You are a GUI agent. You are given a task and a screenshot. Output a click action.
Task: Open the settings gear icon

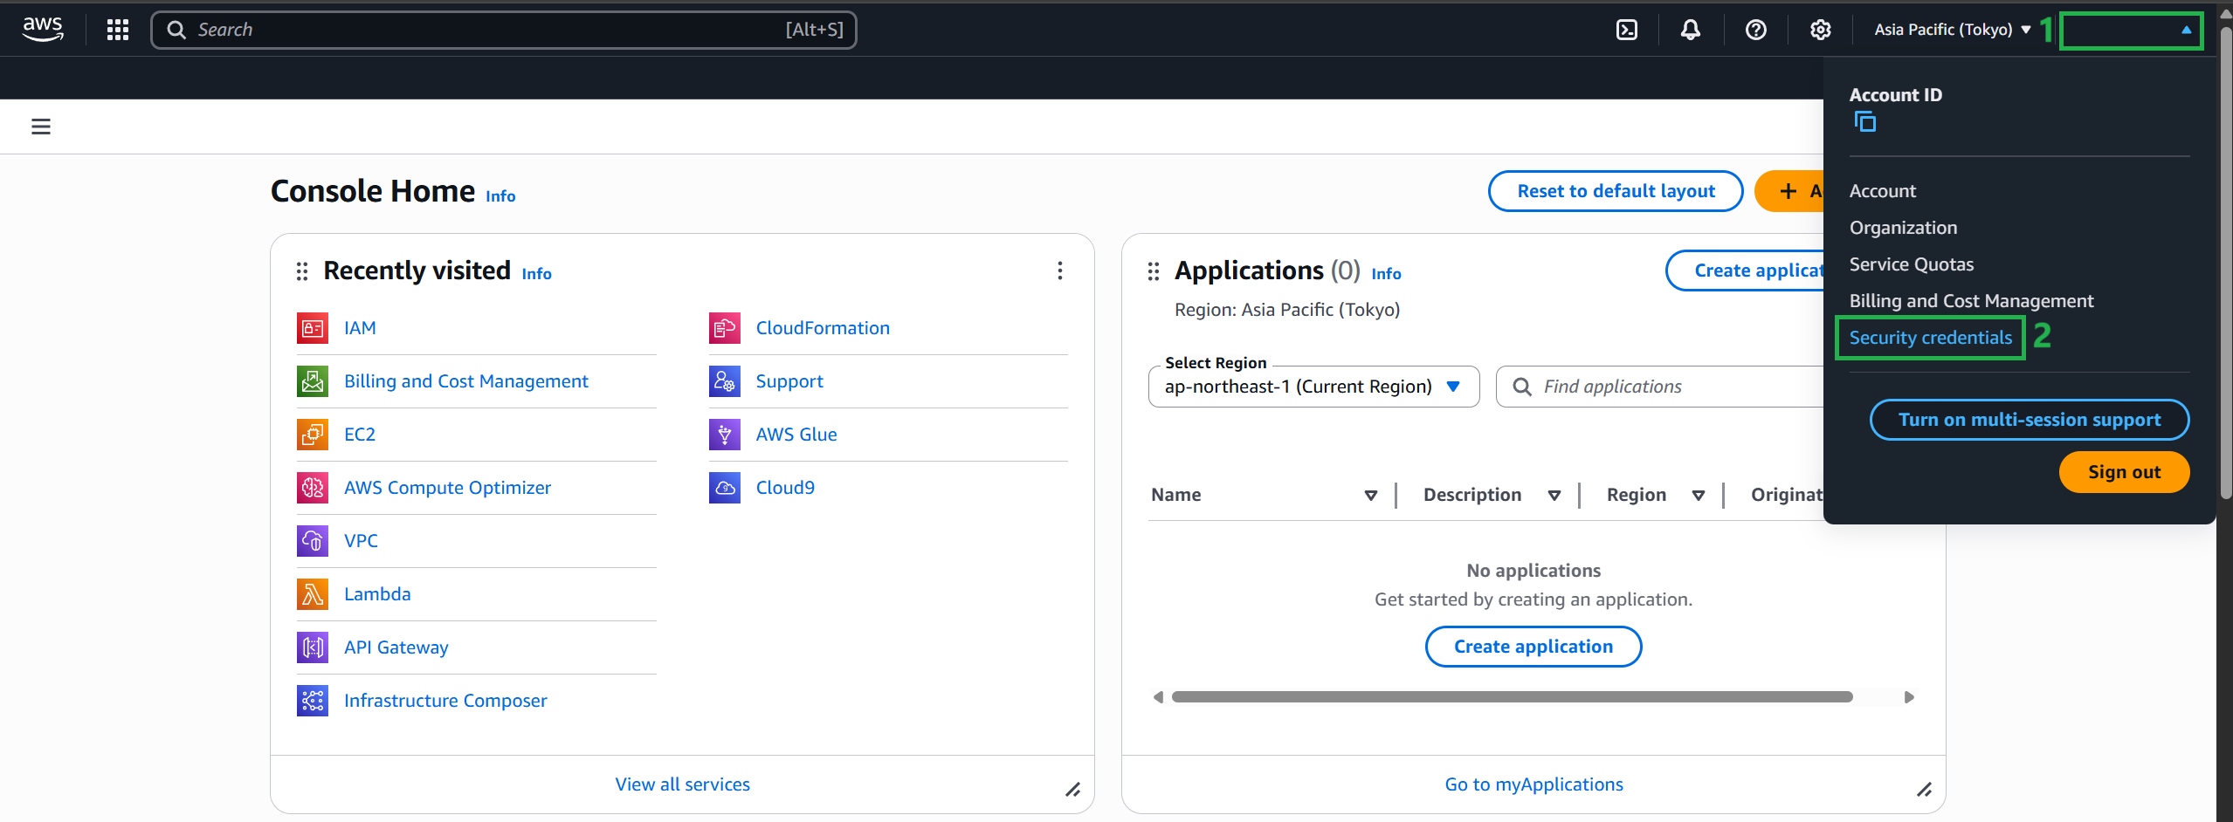[x=1820, y=30]
